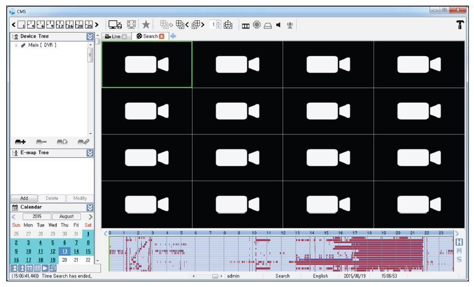
Task: Click the microphone icon in toolbar
Action: click(290, 24)
